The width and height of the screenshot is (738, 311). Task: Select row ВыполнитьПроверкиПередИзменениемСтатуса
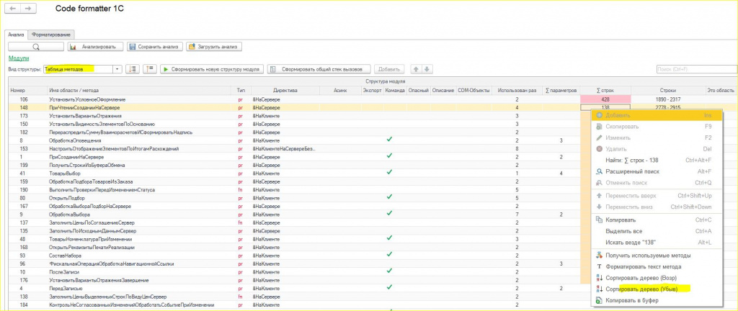299,190
